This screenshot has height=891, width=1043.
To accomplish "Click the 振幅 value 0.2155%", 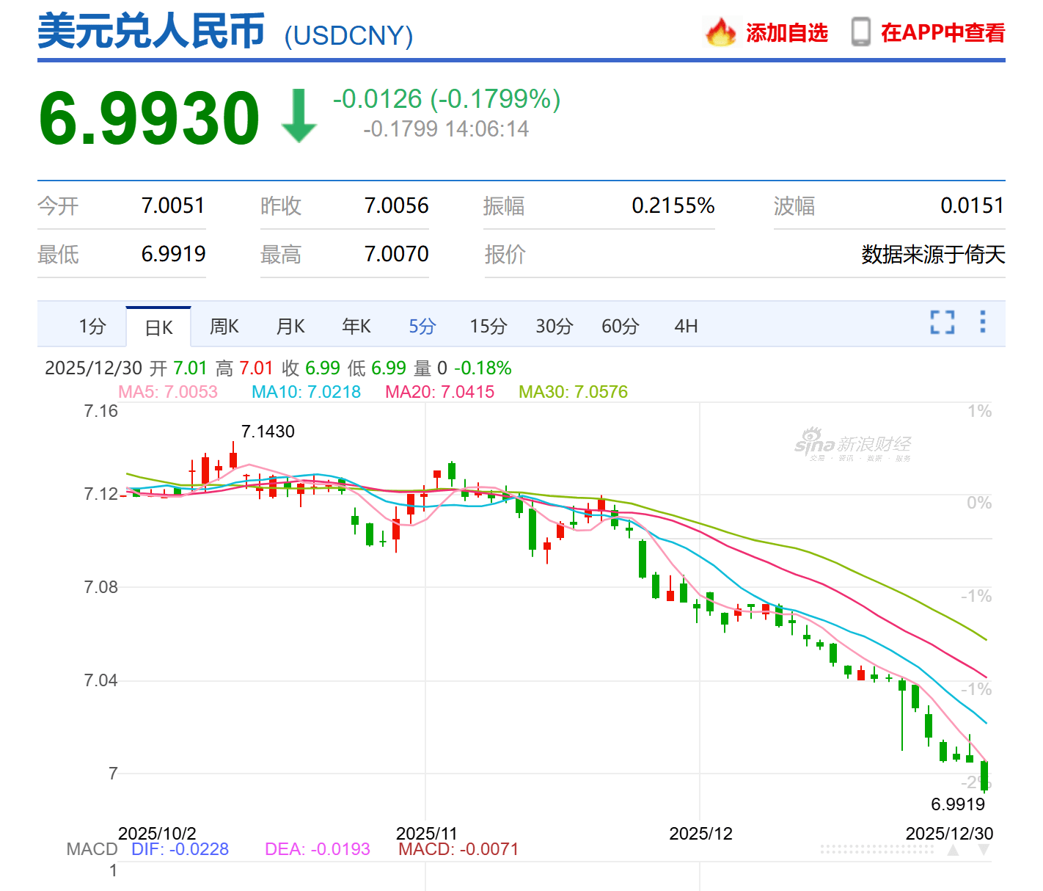I will [673, 206].
